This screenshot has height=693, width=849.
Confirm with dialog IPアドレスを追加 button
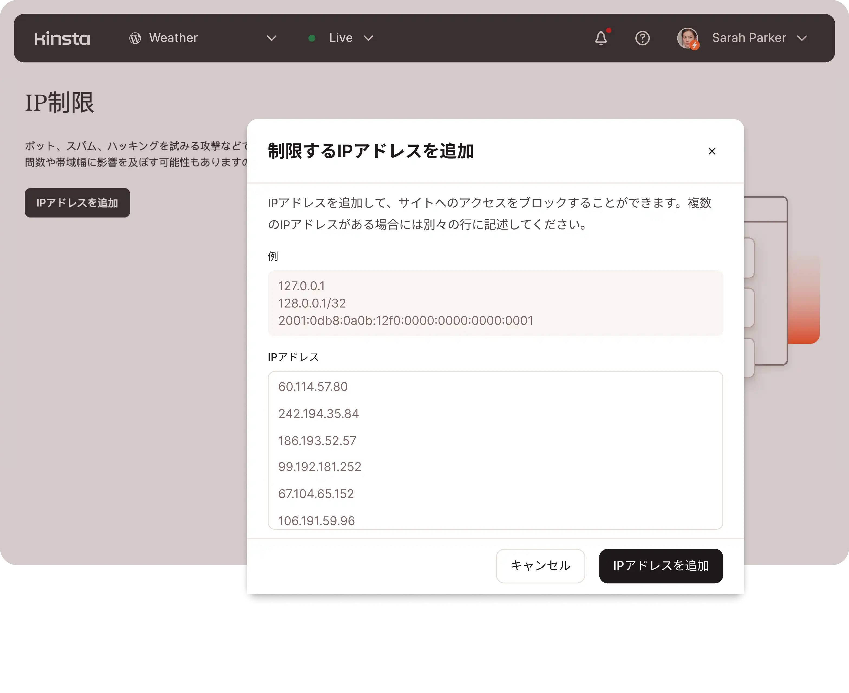pos(661,566)
